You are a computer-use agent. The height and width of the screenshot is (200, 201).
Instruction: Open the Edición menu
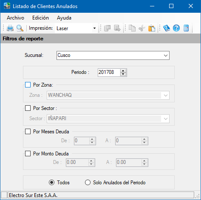40,18
